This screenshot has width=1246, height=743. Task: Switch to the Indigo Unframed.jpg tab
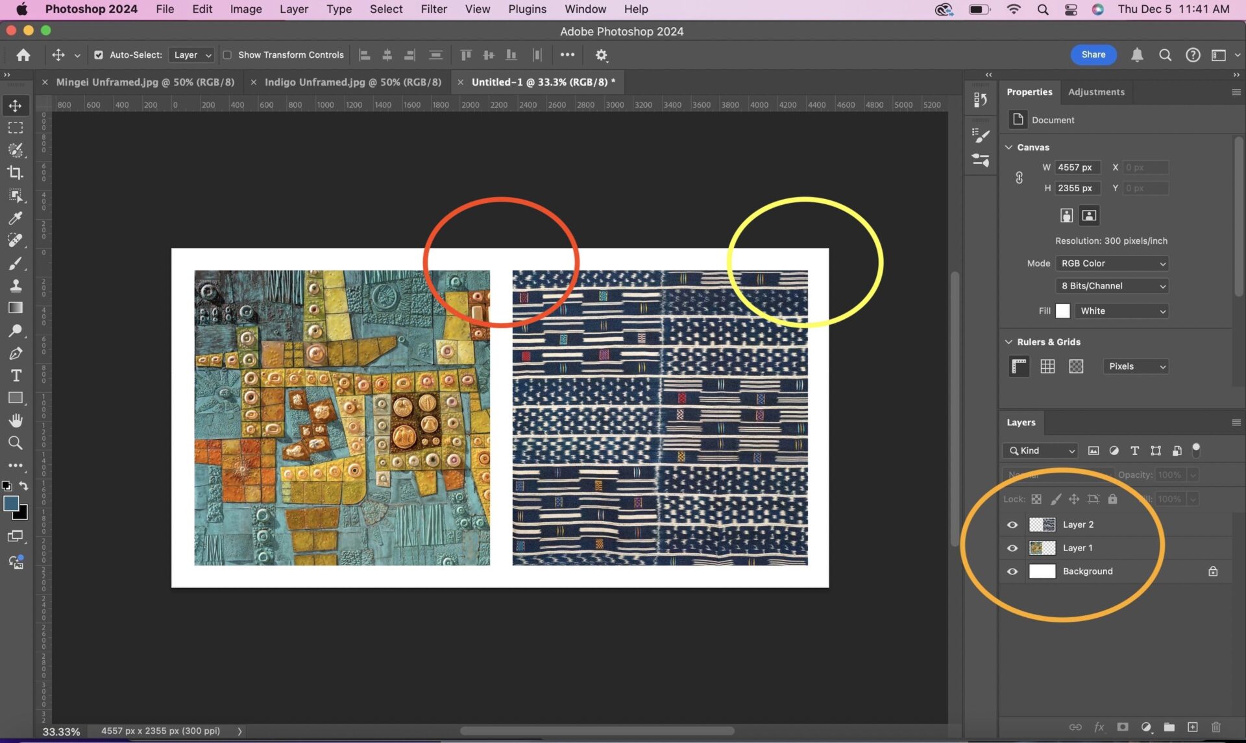(x=352, y=82)
